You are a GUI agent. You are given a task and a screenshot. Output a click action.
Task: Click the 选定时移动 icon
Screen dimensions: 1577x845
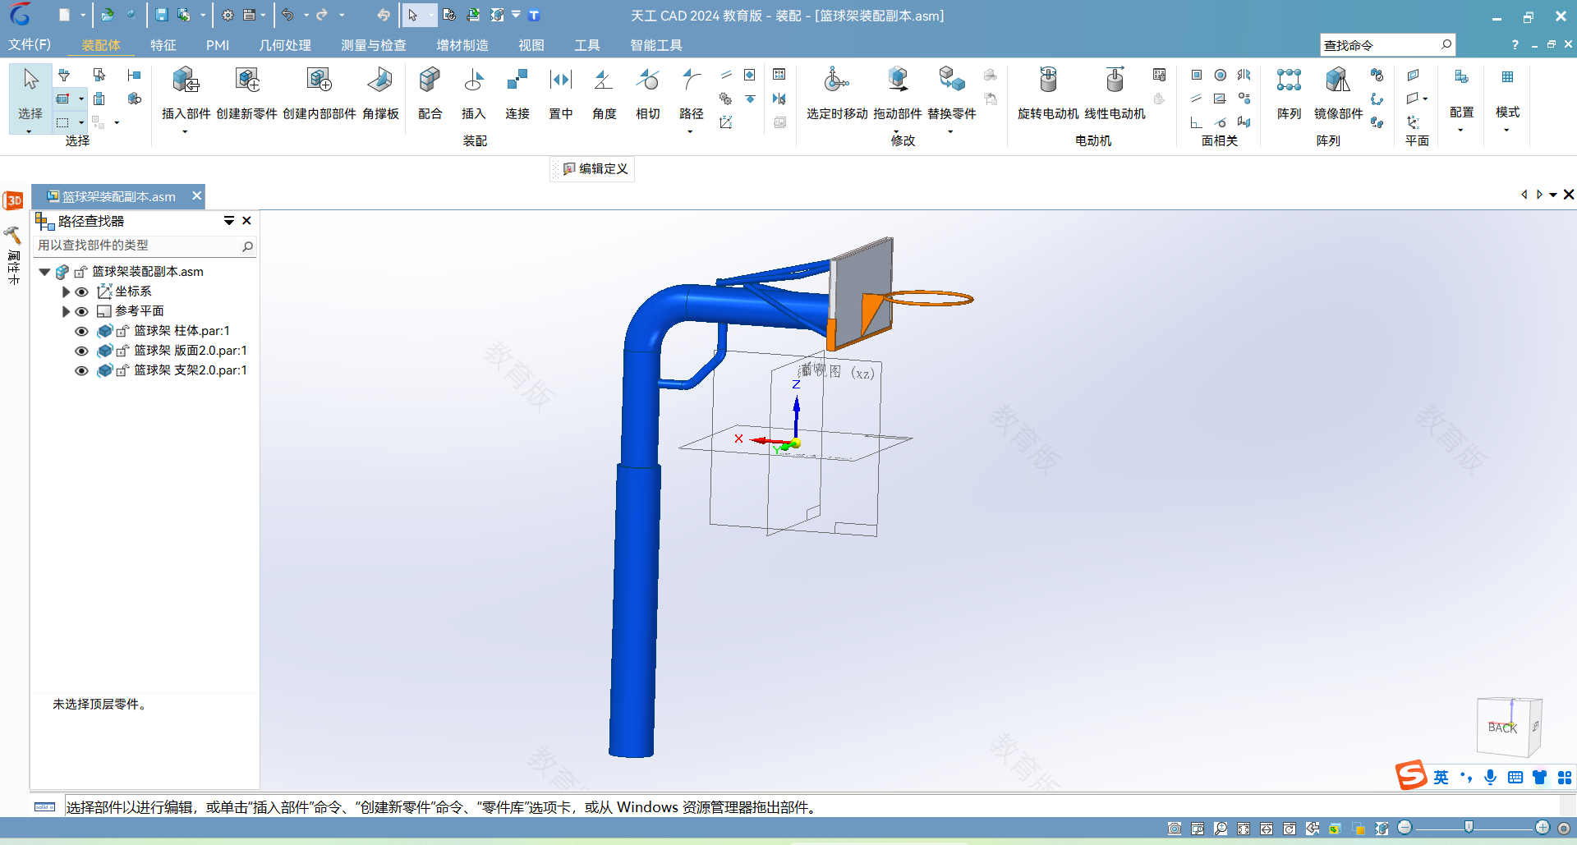pos(836,80)
